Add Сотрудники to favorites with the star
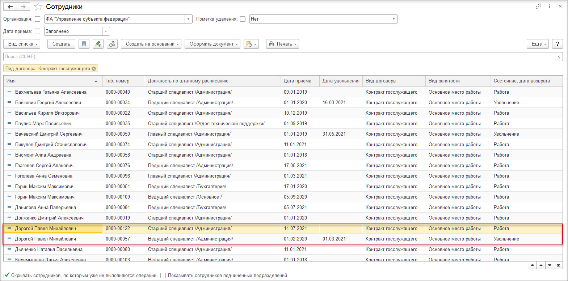The image size is (568, 281). coord(38,7)
